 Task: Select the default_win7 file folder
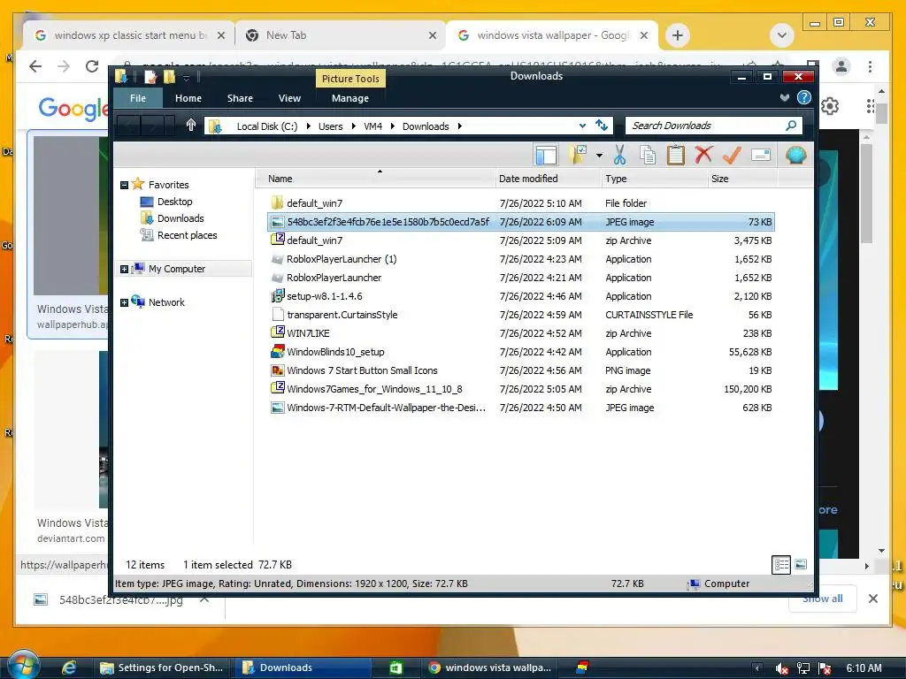520,203
